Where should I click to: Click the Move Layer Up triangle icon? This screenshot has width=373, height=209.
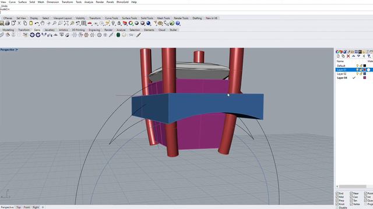coord(354,56)
